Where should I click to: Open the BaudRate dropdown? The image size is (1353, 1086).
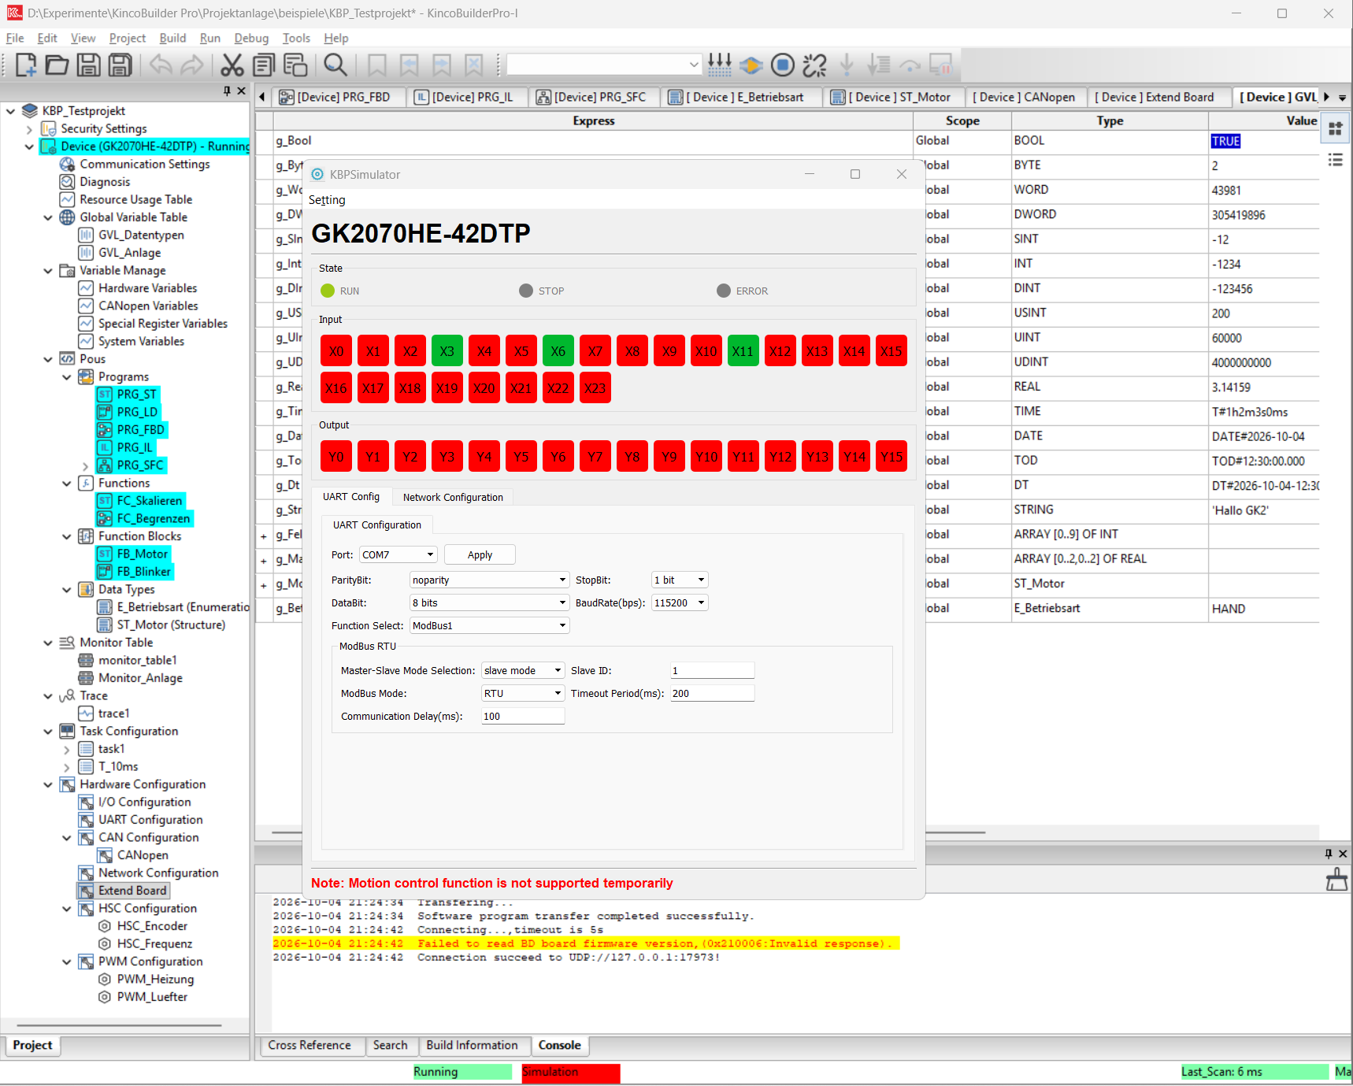(680, 602)
